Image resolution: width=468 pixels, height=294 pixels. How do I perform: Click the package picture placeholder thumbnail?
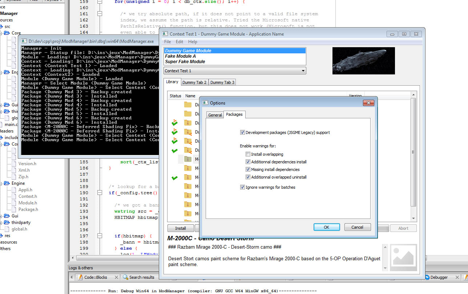pos(403,257)
